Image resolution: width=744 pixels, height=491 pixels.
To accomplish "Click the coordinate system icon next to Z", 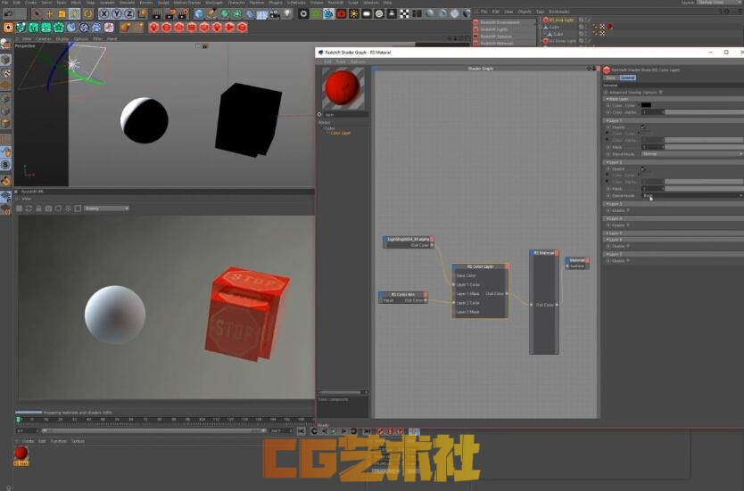I will [x=142, y=13].
